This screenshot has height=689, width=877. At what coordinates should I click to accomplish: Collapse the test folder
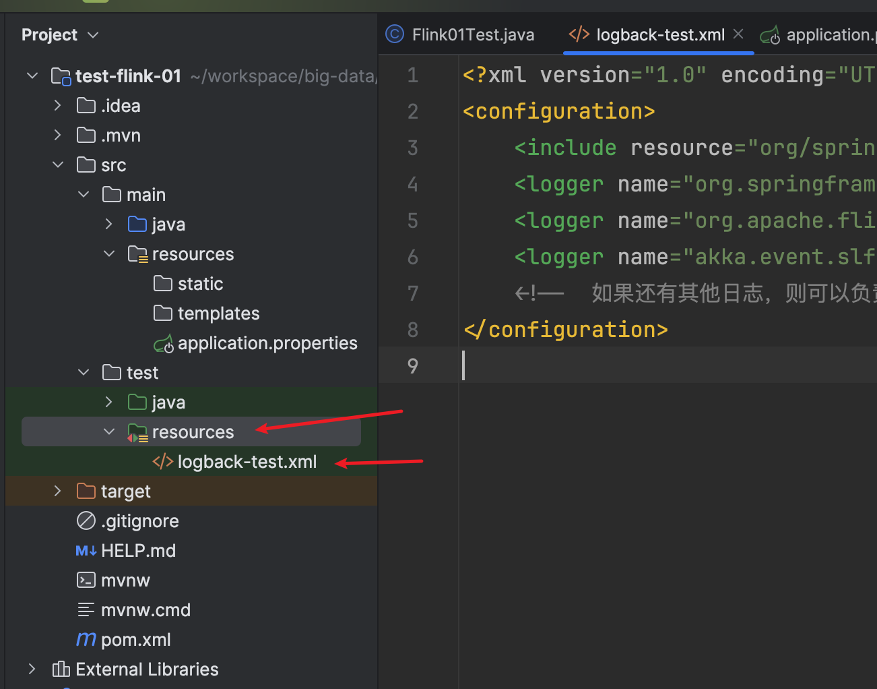point(84,372)
